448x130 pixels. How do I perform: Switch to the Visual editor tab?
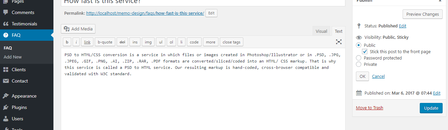(321, 31)
